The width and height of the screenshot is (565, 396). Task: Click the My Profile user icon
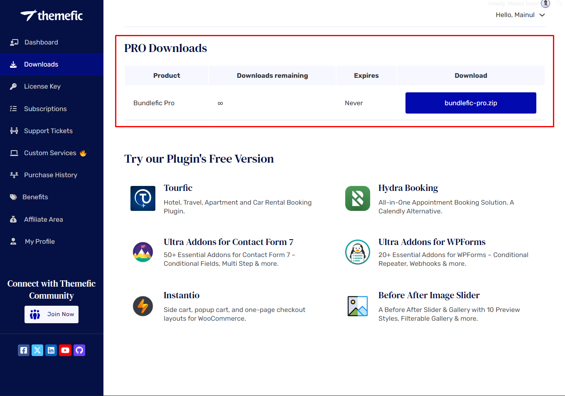13,241
